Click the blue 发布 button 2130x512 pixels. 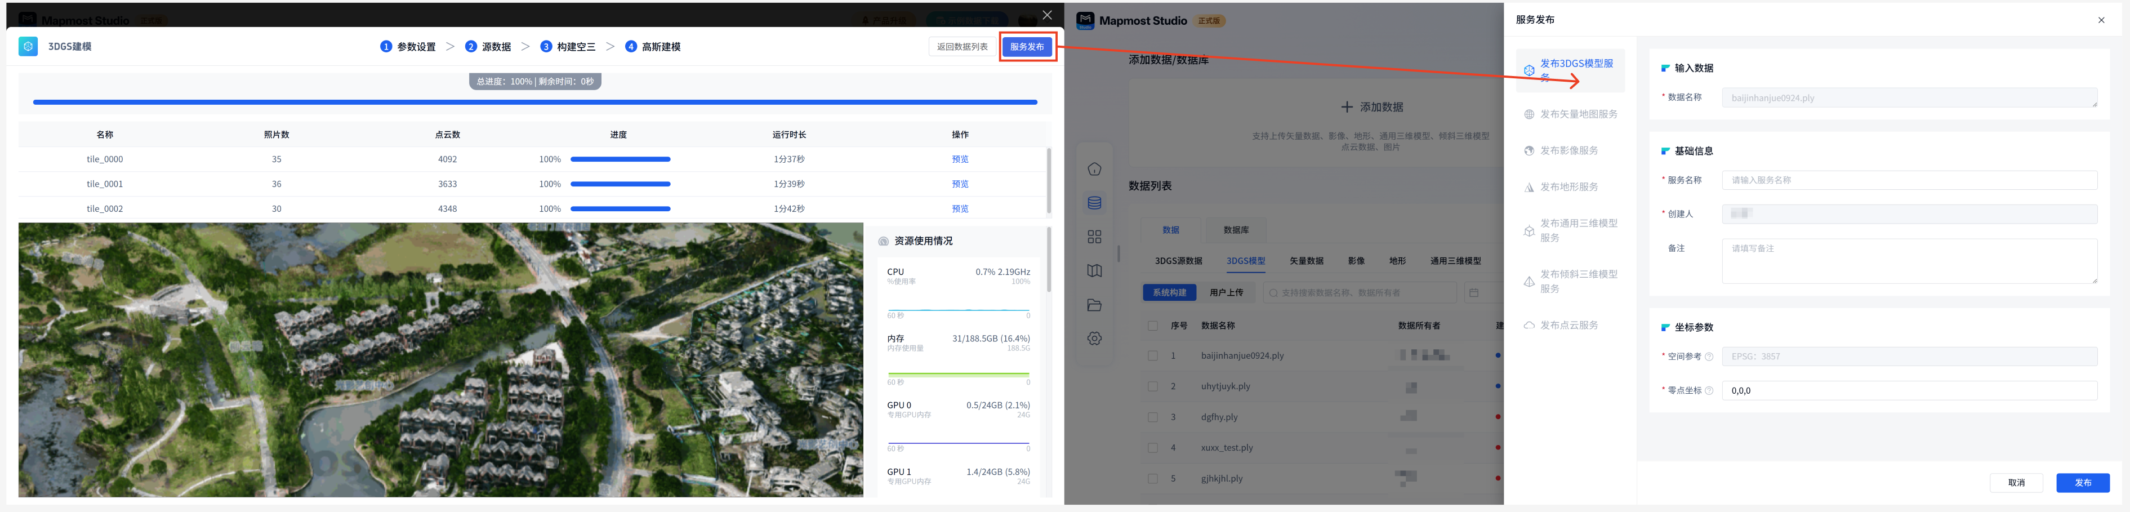point(2082,483)
